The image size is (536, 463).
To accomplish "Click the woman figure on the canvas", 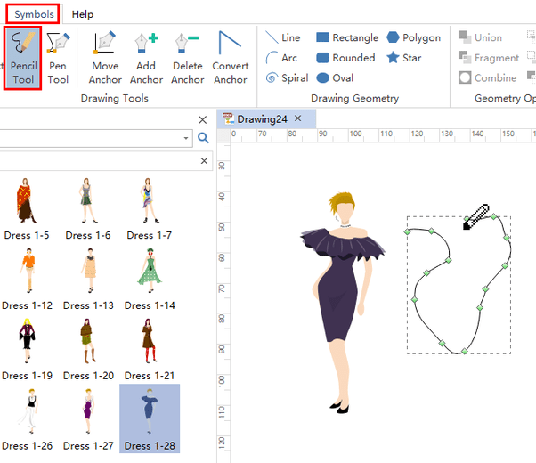I will coord(342,303).
